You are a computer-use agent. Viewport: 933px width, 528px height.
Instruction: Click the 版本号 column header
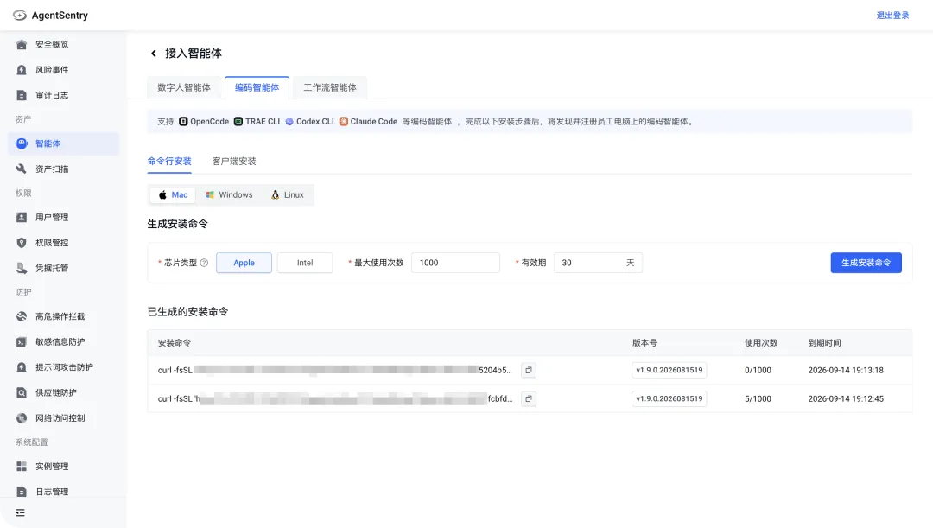(x=644, y=343)
